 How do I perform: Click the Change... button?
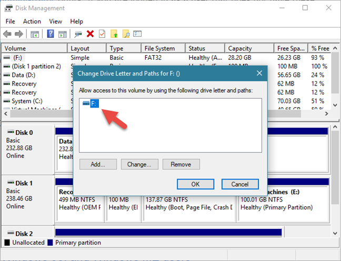pyautogui.click(x=139, y=164)
